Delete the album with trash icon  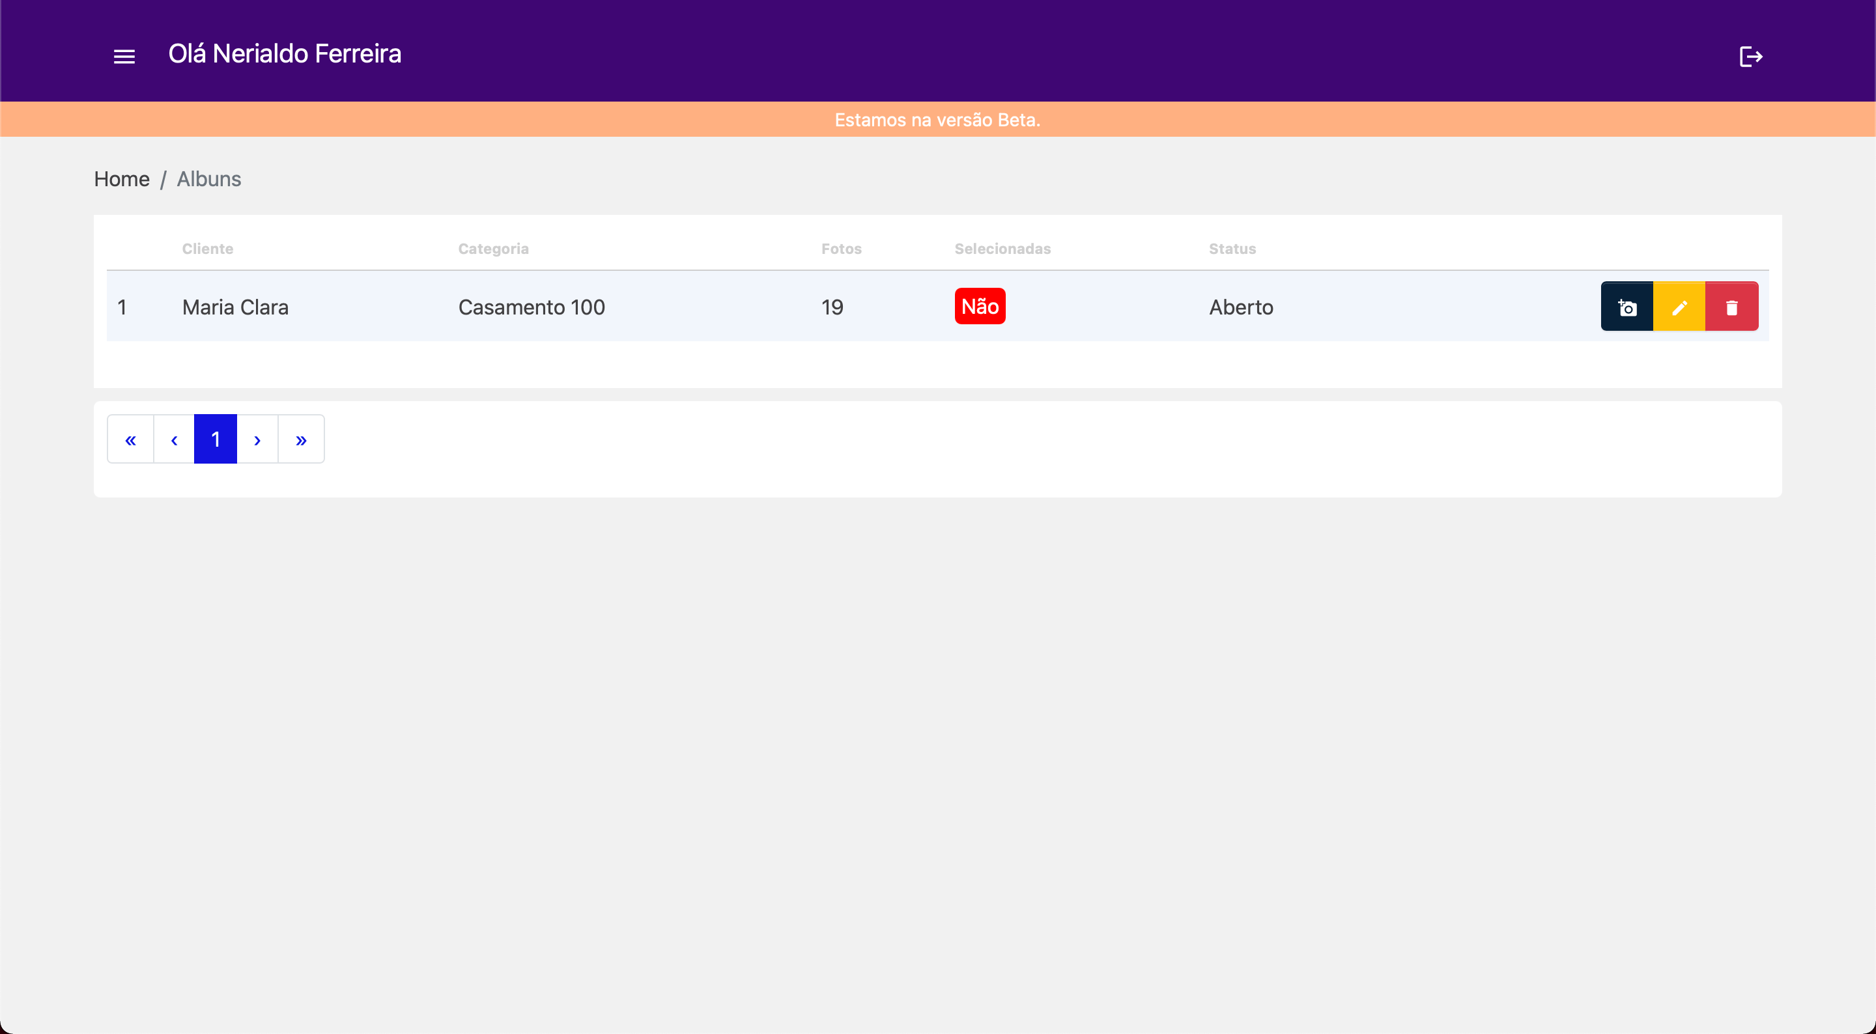coord(1732,307)
